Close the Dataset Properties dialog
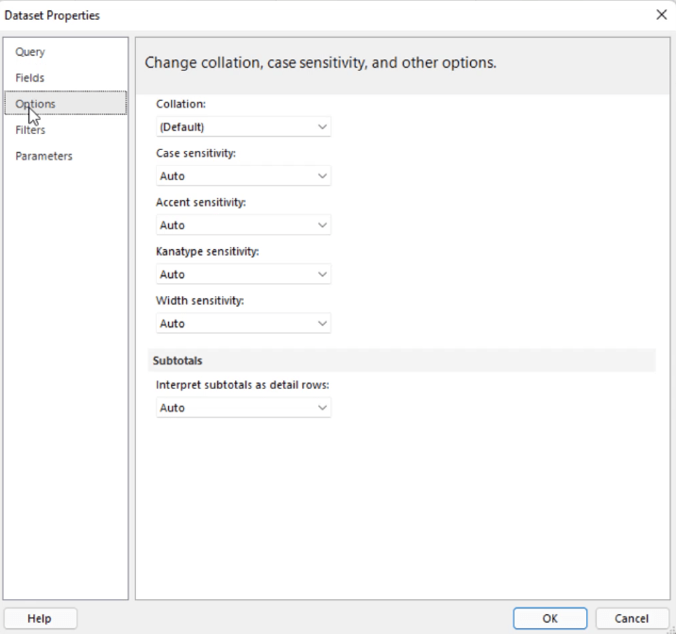Viewport: 676px width, 634px height. tap(661, 15)
